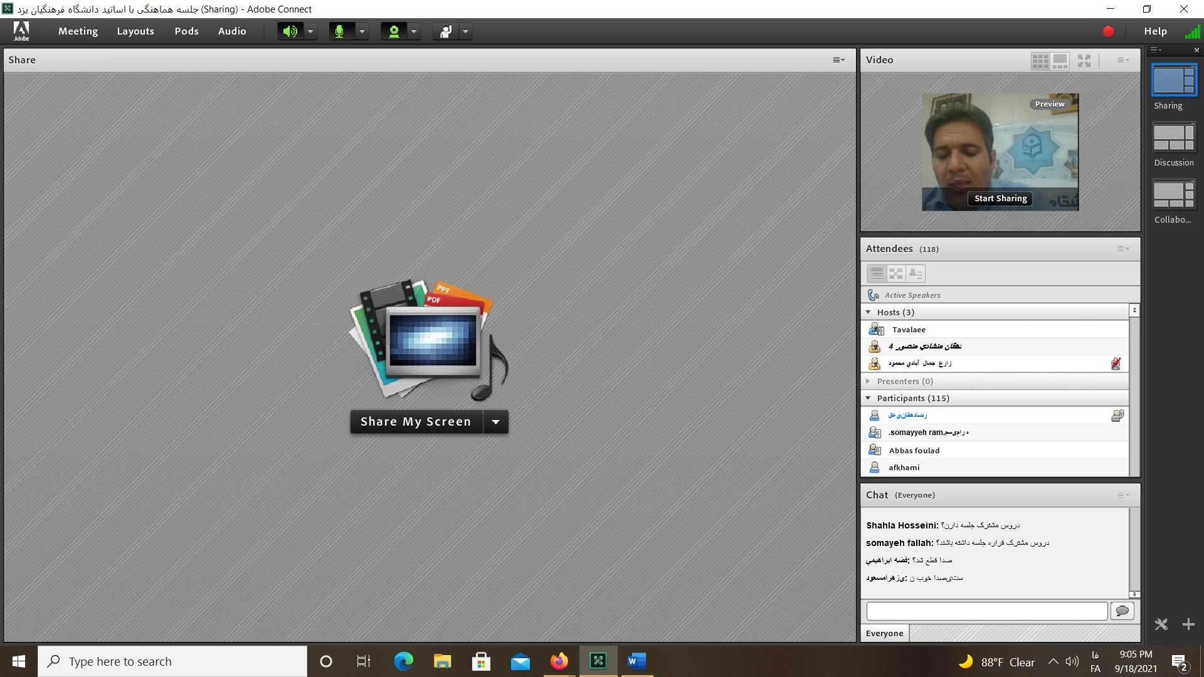The height and width of the screenshot is (677, 1204).
Task: Toggle the webcam icon in toolbar
Action: tap(394, 31)
